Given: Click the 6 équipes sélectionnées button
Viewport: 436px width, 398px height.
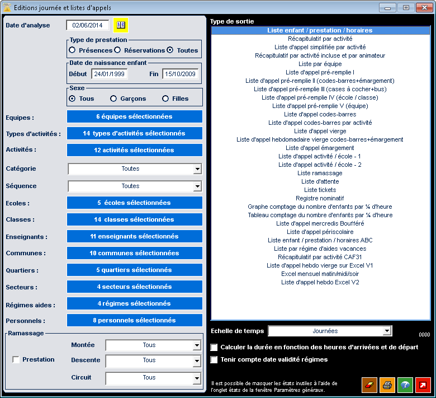Looking at the screenshot, I should click(x=134, y=116).
